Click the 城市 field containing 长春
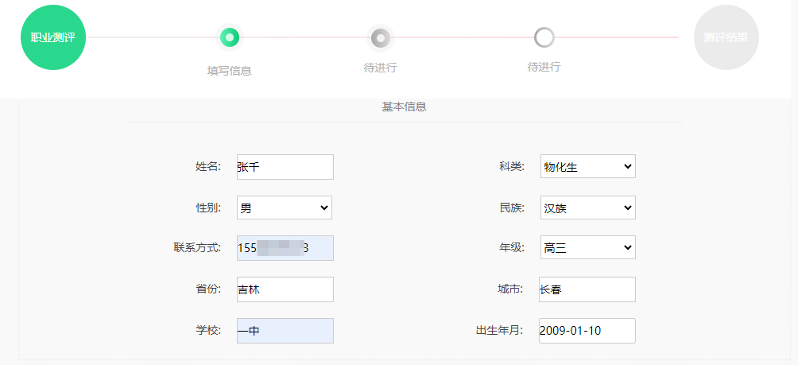The height and width of the screenshot is (365, 798). (x=587, y=289)
